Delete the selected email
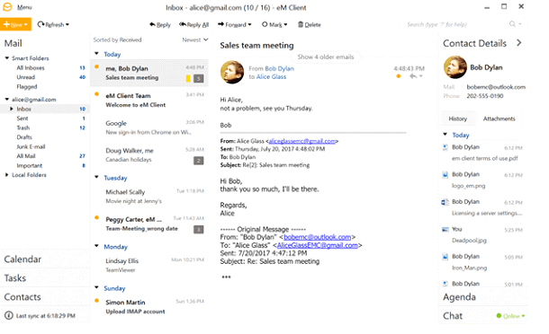 (310, 24)
